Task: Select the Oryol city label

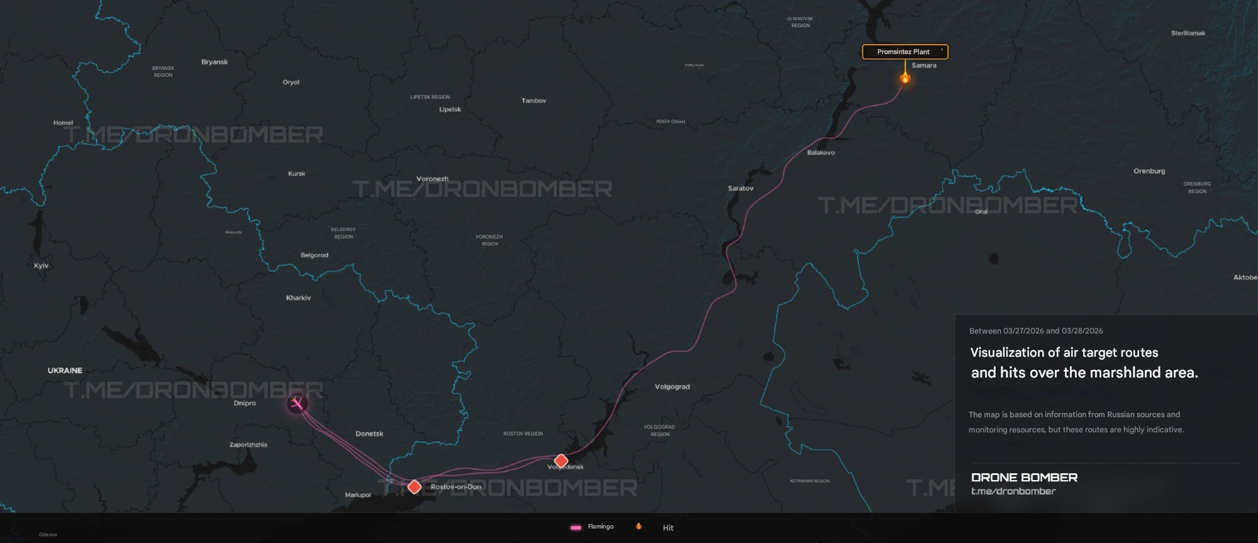Action: (x=291, y=82)
